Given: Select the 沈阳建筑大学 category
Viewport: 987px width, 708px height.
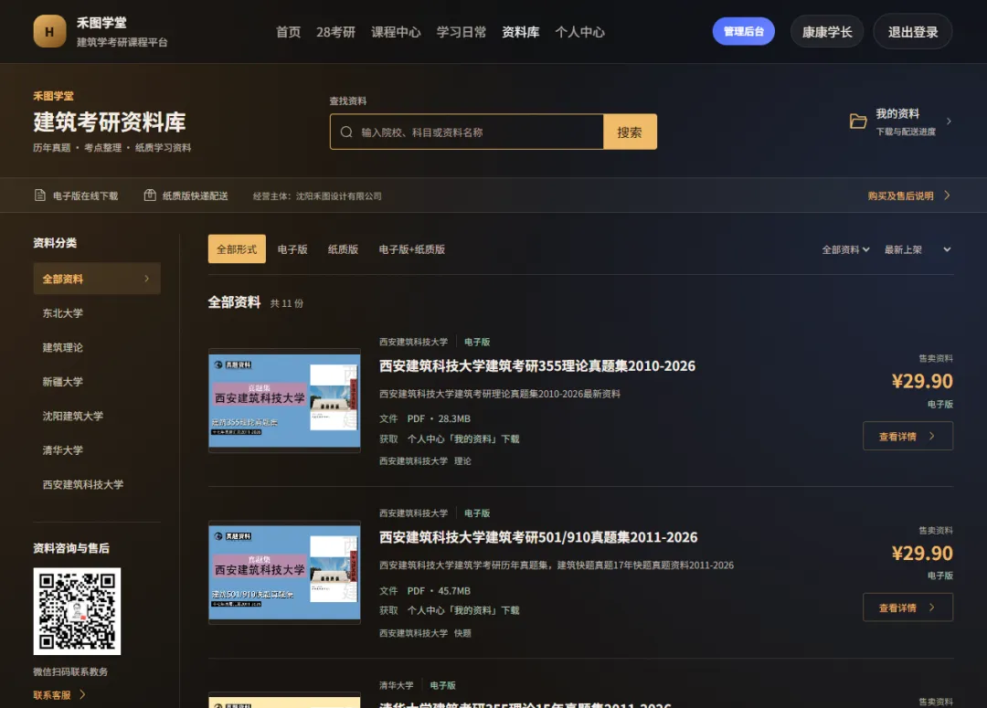Looking at the screenshot, I should tap(73, 416).
